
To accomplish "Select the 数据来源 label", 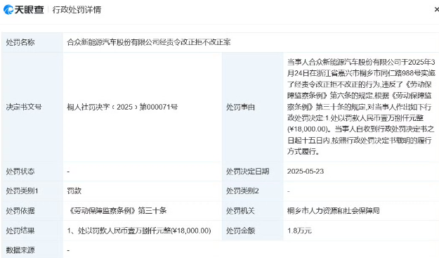I will [20, 250].
